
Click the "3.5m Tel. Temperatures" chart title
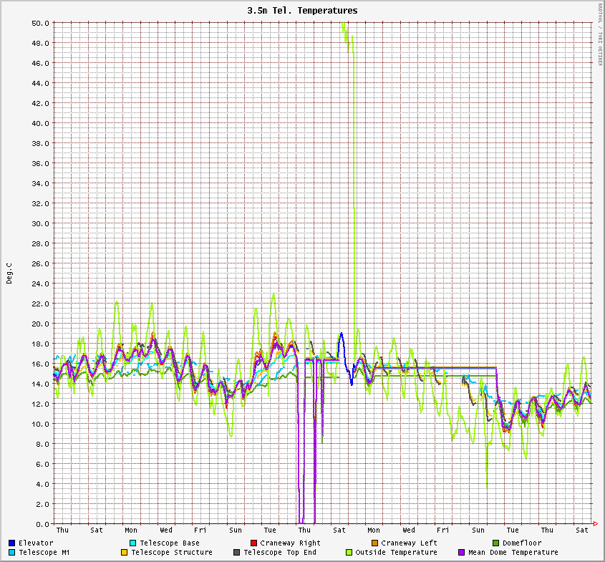coord(302,11)
